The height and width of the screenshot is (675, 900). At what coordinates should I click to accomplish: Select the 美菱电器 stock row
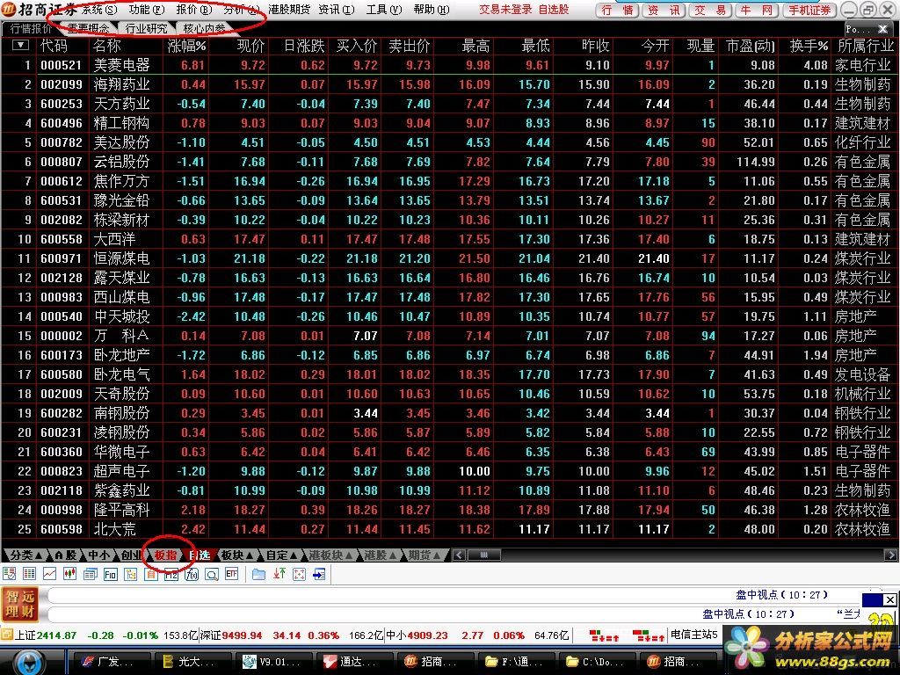click(449, 65)
